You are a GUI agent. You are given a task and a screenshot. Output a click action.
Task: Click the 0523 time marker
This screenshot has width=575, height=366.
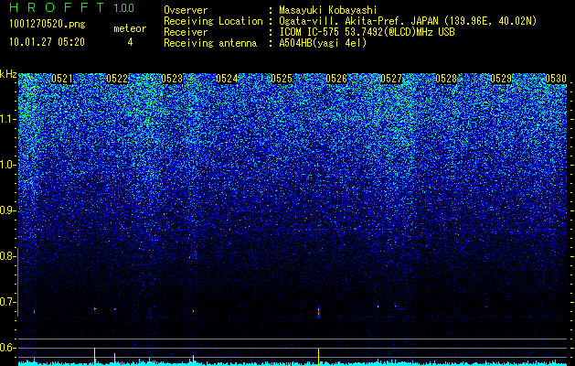[172, 79]
